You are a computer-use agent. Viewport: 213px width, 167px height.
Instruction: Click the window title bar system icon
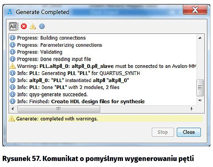click(10, 12)
